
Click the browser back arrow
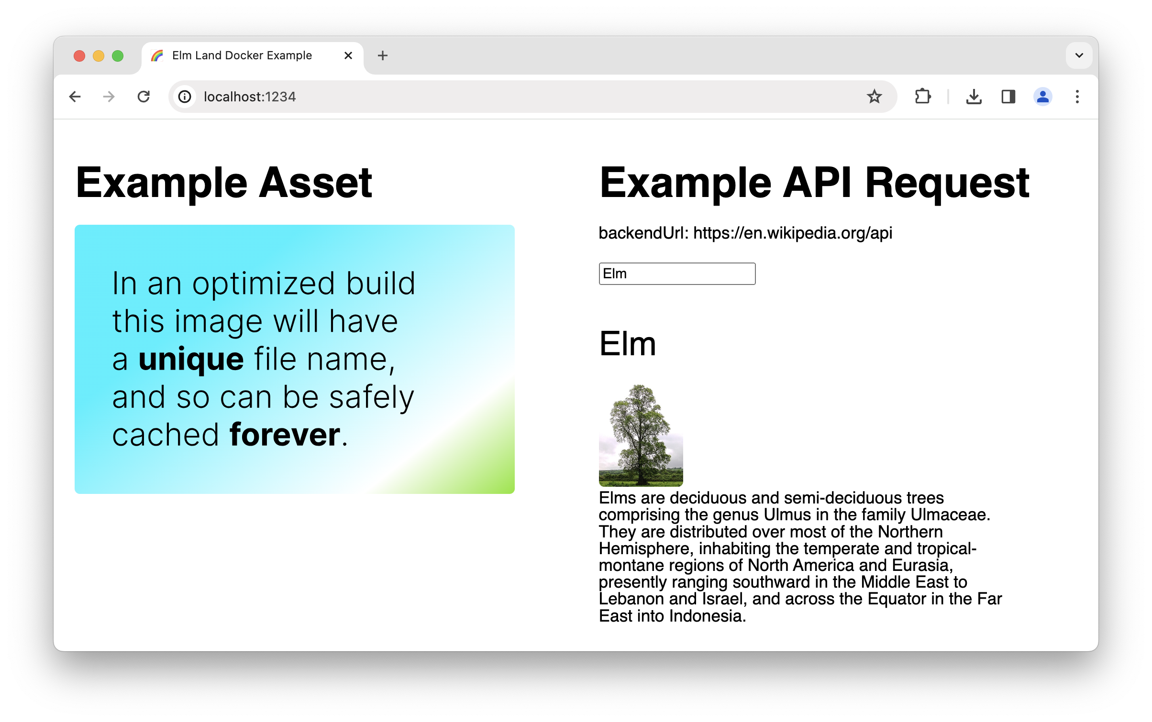(75, 97)
